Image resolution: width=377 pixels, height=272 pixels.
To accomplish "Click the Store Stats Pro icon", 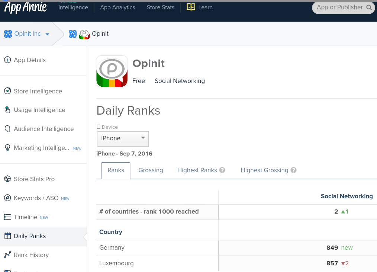I will pyautogui.click(x=7, y=179).
